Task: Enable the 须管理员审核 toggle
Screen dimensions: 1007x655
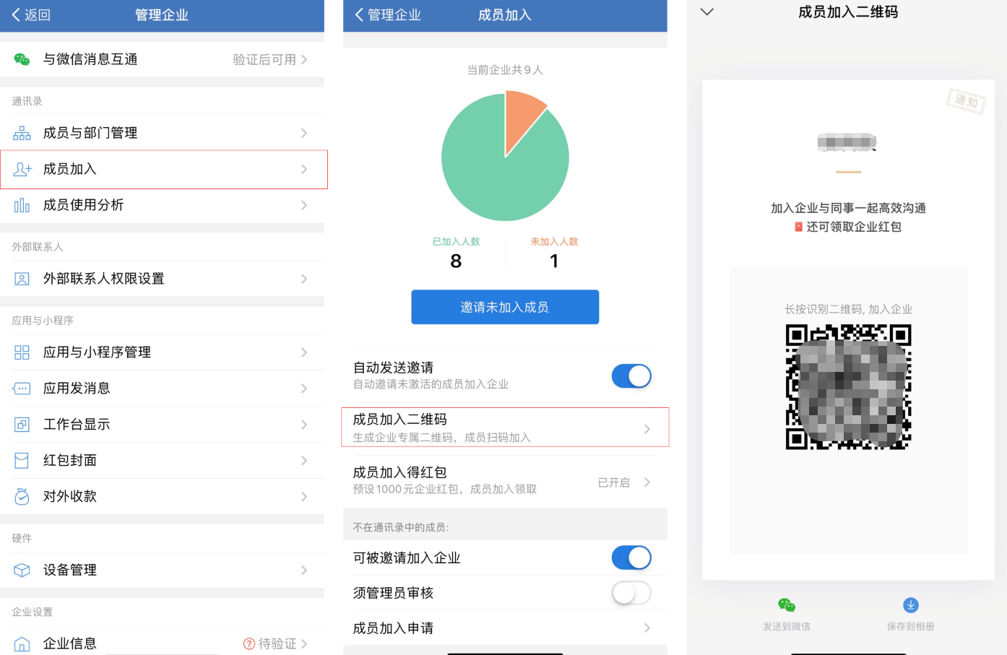Action: [631, 593]
